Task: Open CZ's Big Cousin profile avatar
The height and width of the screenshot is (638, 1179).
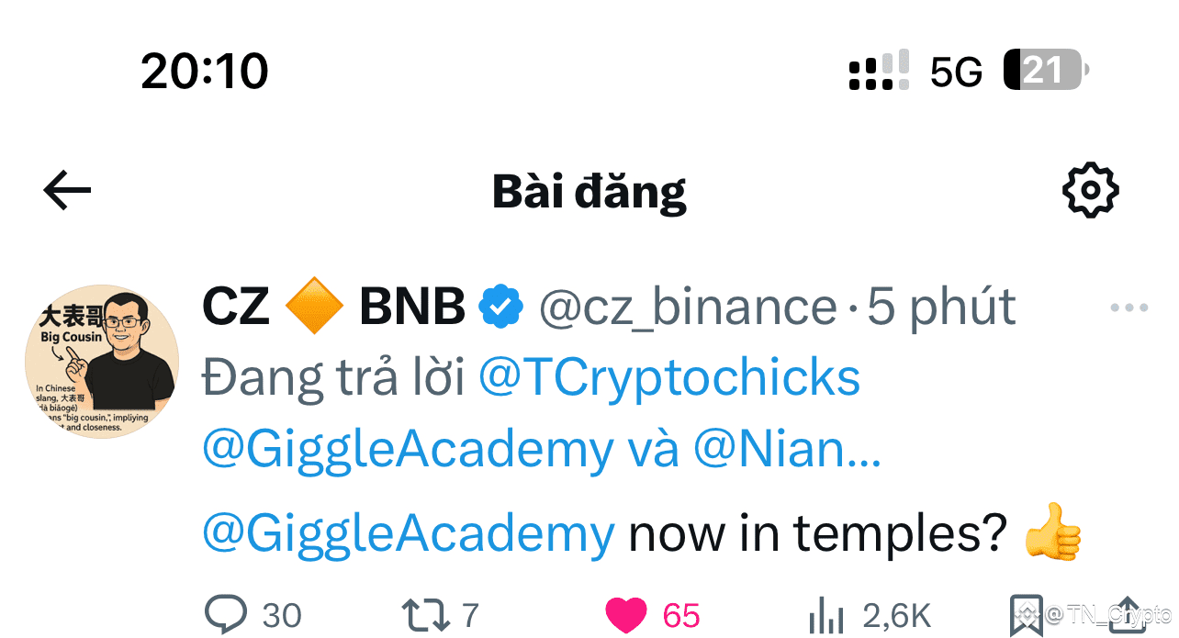Action: 102,361
